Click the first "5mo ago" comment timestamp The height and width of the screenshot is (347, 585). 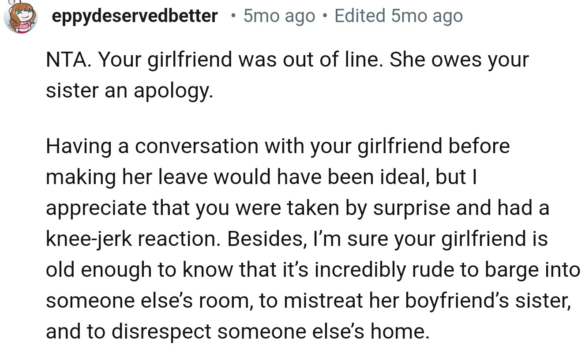pos(279,16)
